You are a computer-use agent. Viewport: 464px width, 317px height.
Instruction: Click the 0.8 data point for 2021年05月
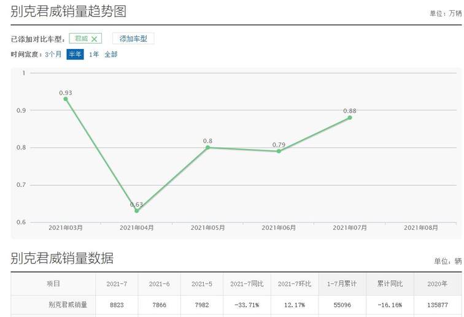[207, 147]
